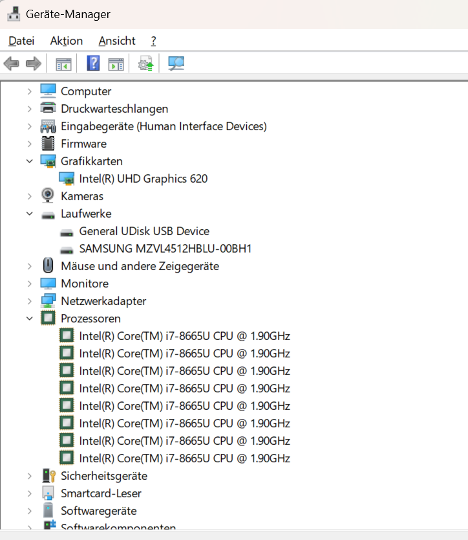This screenshot has width=468, height=540.
Task: Select the Softwaregeräte category label
Action: [99, 512]
